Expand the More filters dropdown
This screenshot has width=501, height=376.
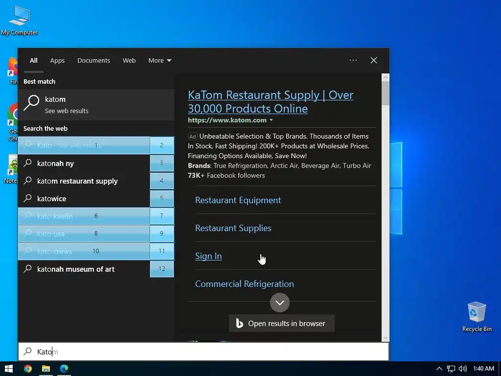click(x=160, y=60)
